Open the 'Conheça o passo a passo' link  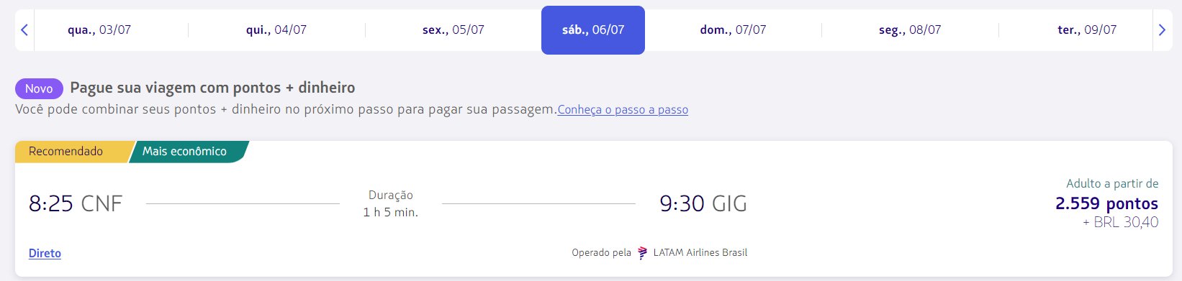[623, 110]
